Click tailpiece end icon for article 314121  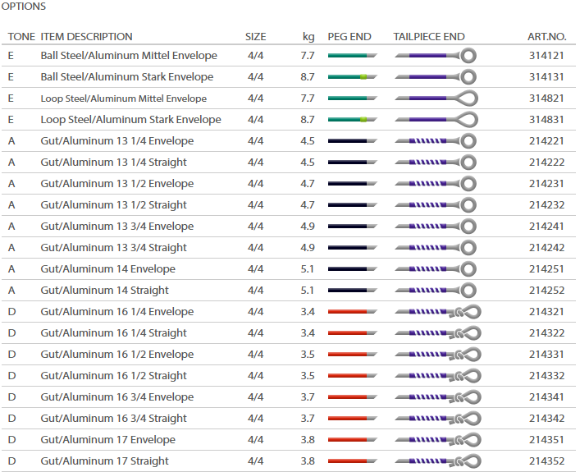[x=436, y=56]
